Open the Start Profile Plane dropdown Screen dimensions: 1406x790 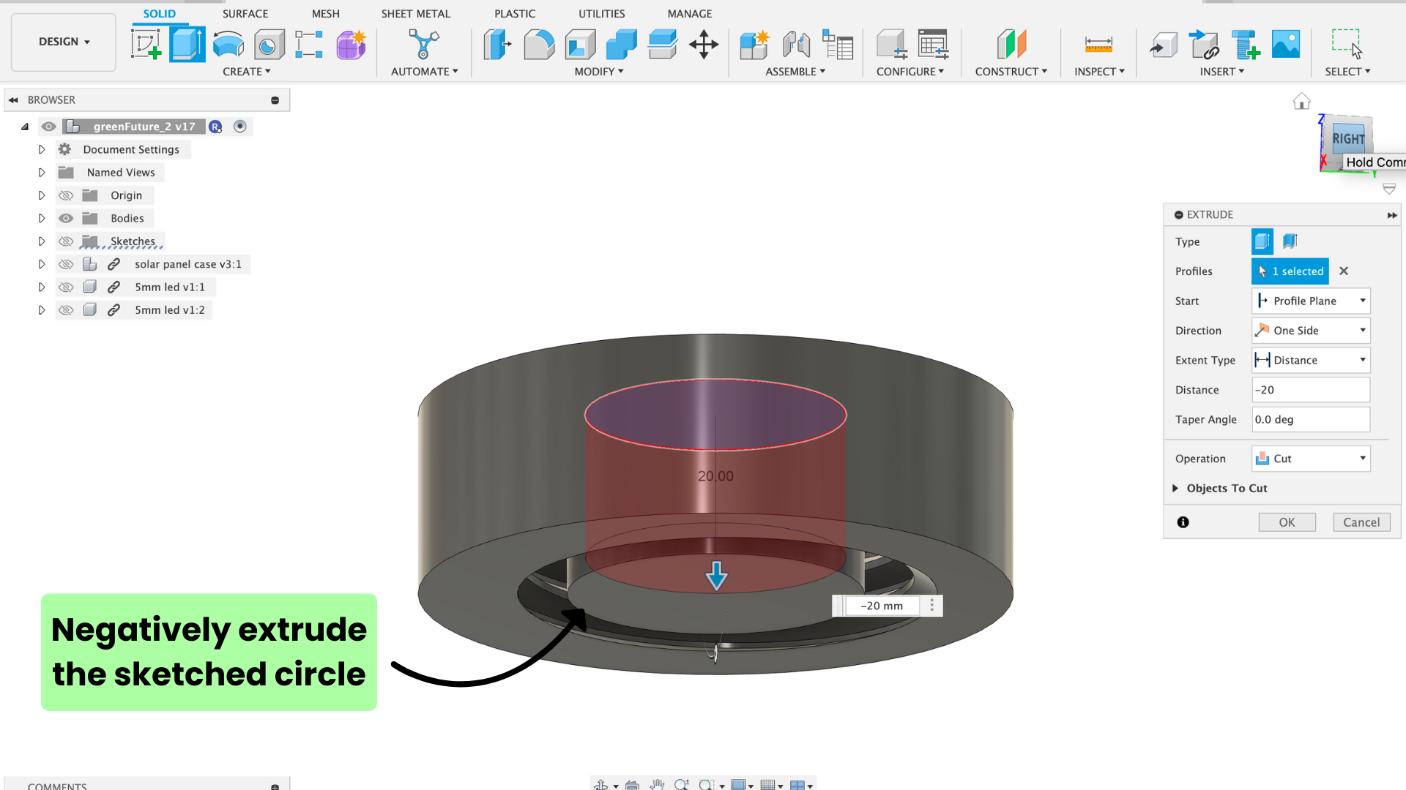pyautogui.click(x=1311, y=301)
